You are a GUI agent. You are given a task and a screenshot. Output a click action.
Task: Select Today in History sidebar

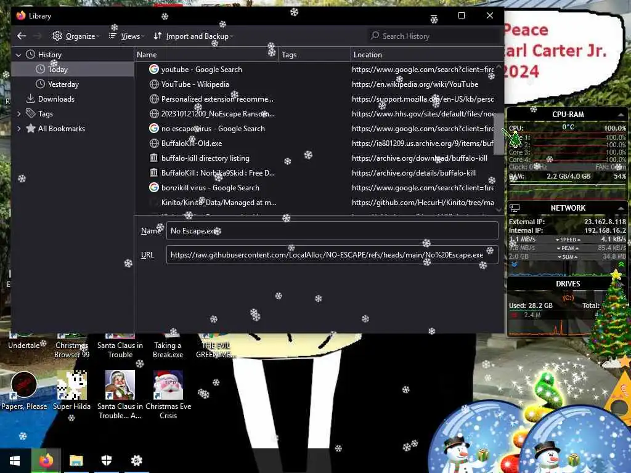tap(73, 70)
